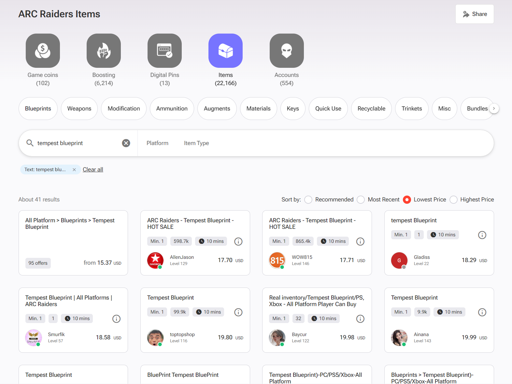The width and height of the screenshot is (512, 384).
Task: Open 'Tempest Blueprint | All Platforms | ARC Raiders' listing
Action: [69, 301]
